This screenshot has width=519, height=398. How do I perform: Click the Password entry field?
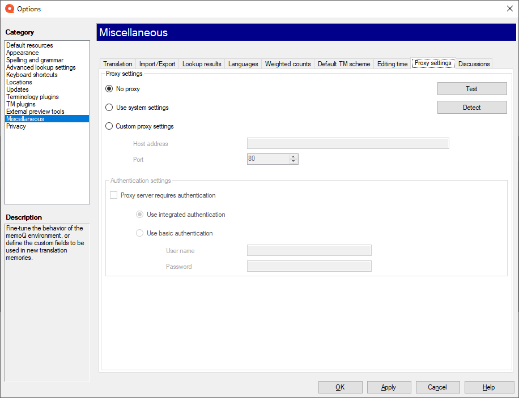309,266
